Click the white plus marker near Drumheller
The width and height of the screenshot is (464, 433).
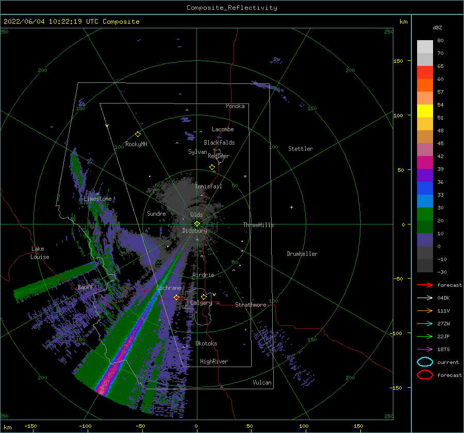pyautogui.click(x=291, y=207)
